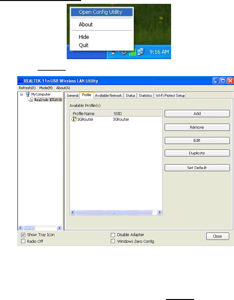234x300 pixels.
Task: Switch to the Available Network tab
Action: click(x=109, y=96)
